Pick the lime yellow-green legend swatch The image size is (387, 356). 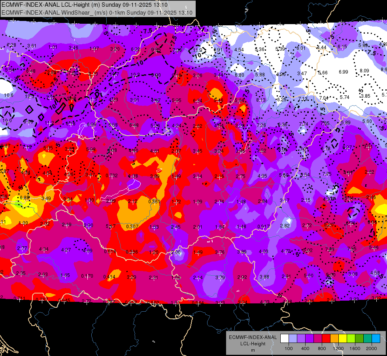[351, 338]
